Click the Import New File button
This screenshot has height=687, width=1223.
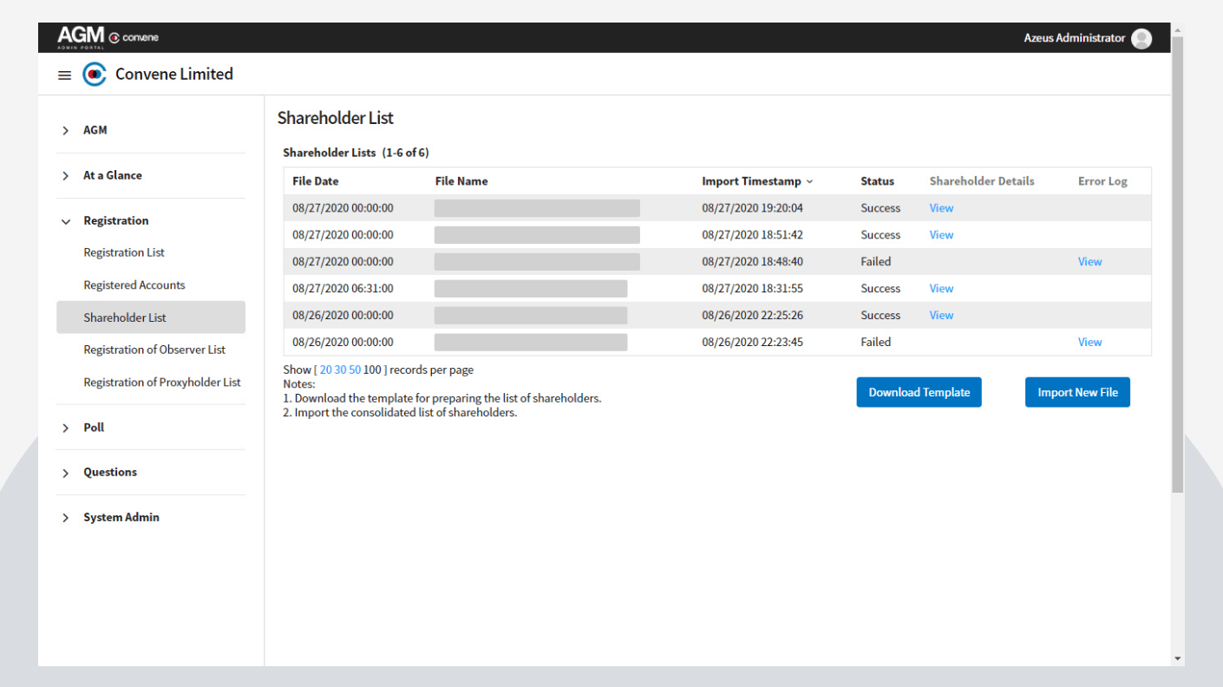1077,392
